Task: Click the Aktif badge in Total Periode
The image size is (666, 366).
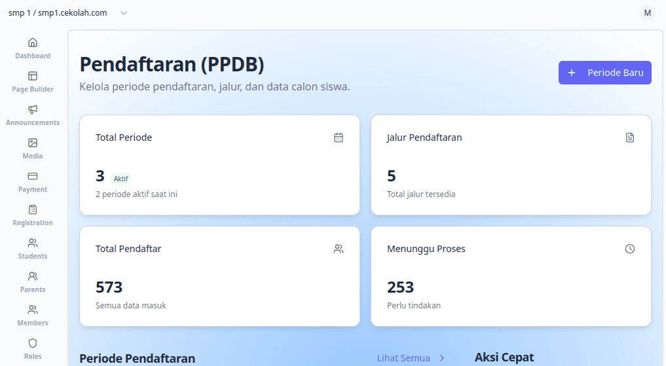Action: (x=121, y=178)
